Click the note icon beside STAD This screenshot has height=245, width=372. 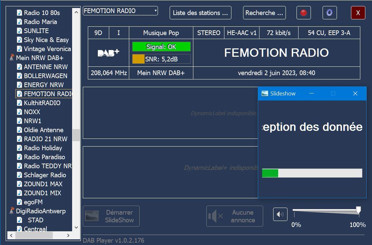19,220
